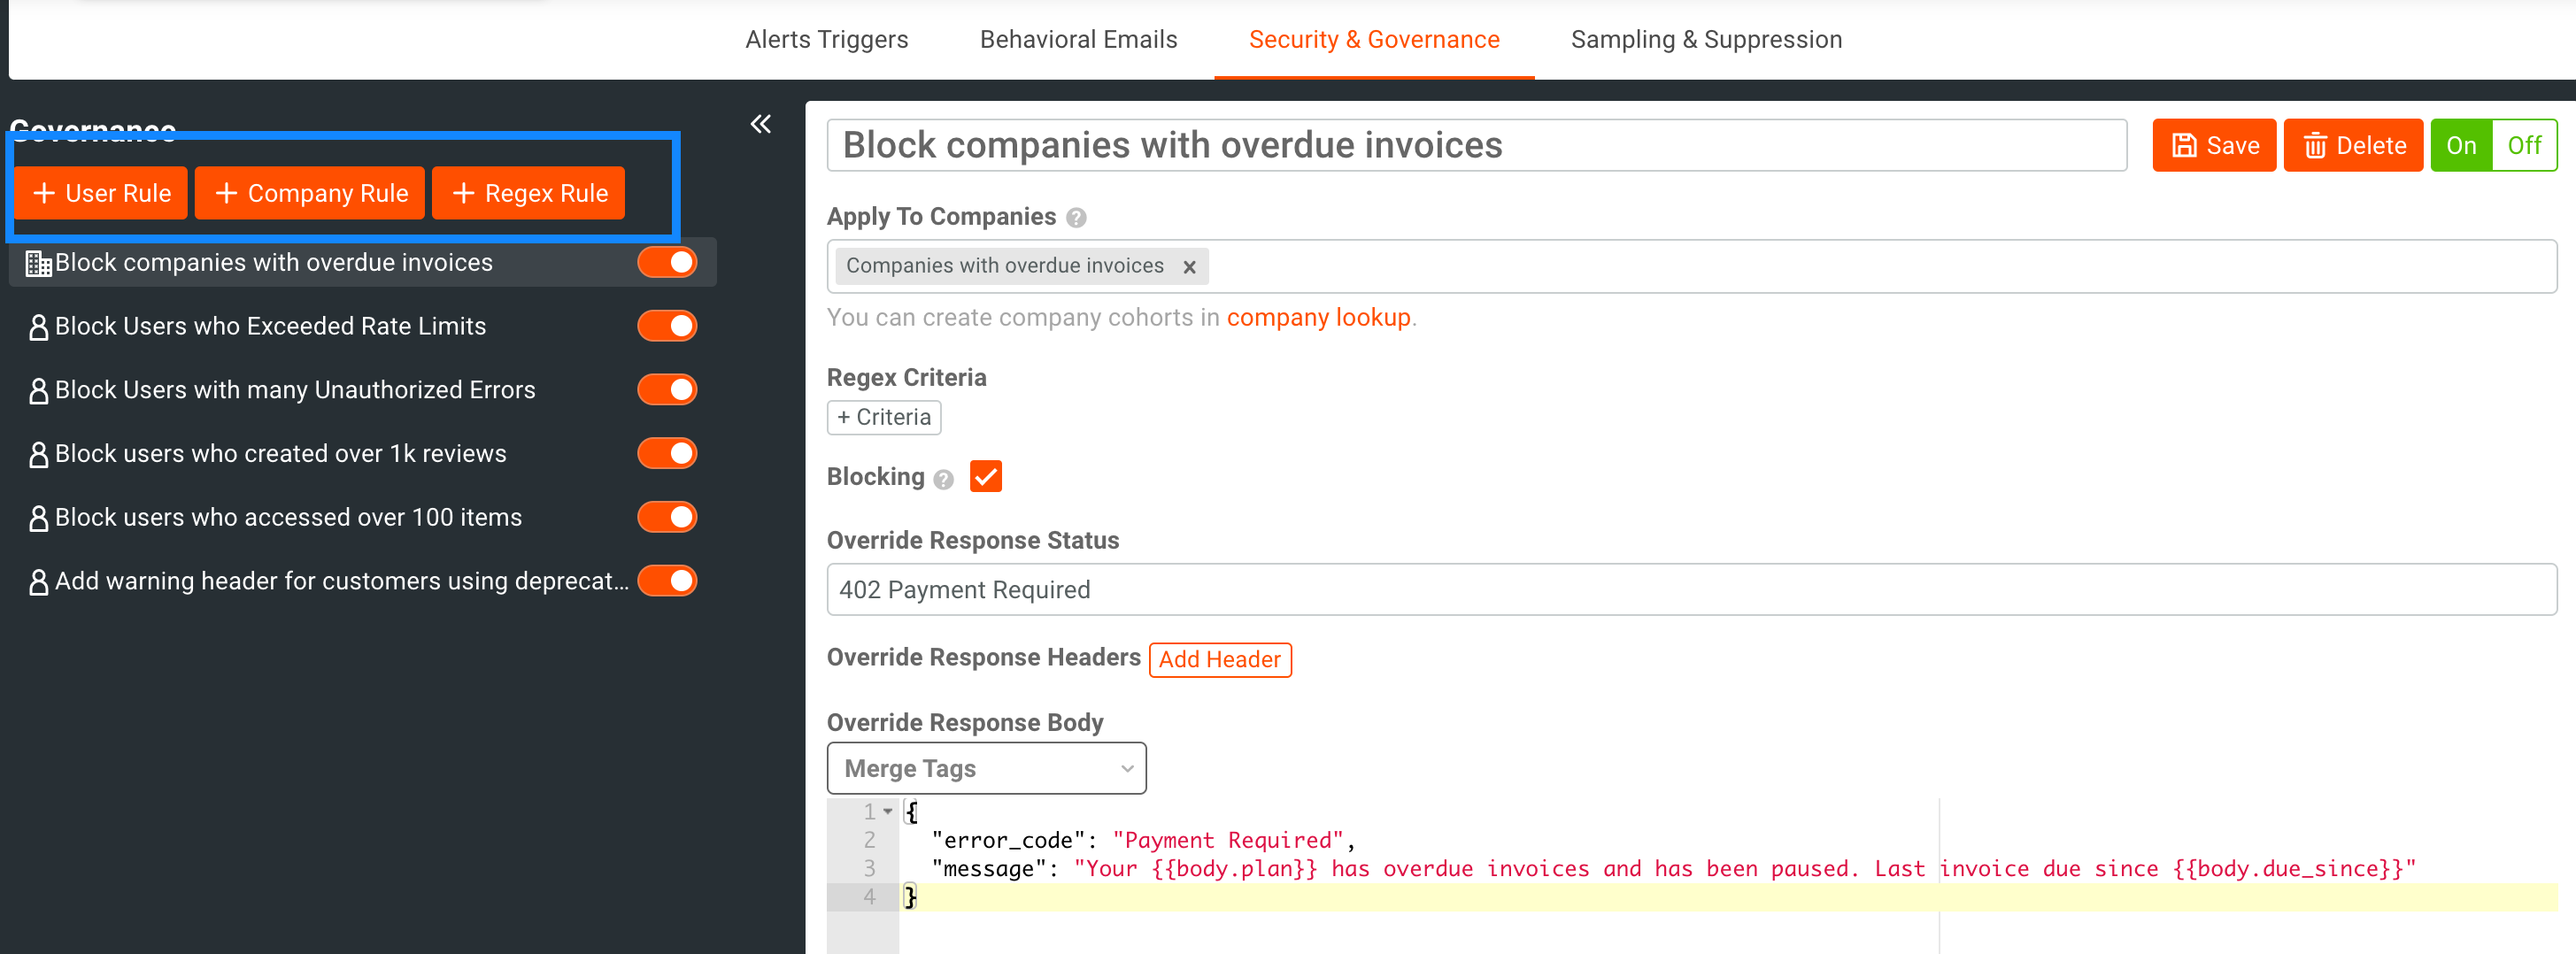Click the user icon beside 100 items rule

click(x=38, y=518)
